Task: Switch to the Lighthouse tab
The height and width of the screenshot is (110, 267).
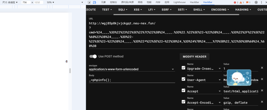Action: point(180,2)
